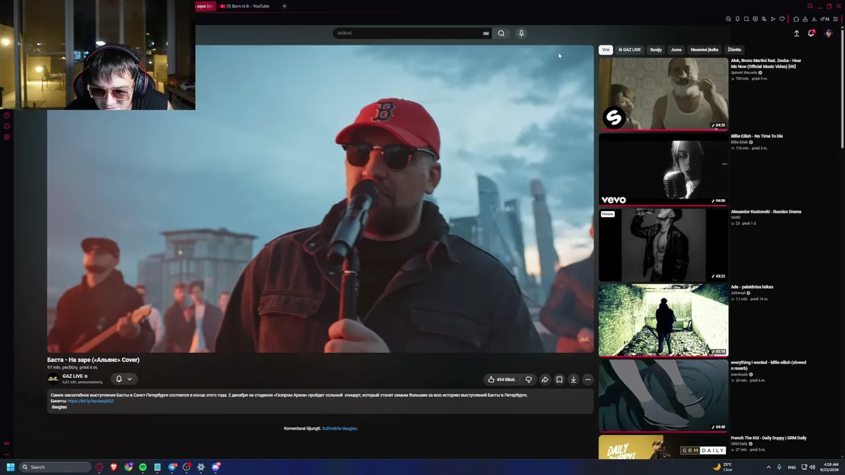This screenshot has width=845, height=475.
Task: Click the browser zoom-out magnifier icon
Action: coord(728,19)
